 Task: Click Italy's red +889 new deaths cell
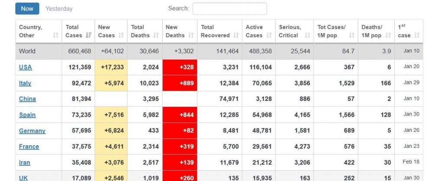click(180, 83)
